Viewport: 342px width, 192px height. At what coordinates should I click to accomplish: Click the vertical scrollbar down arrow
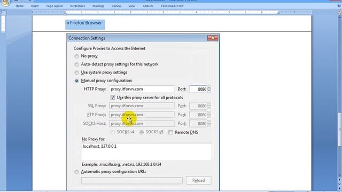click(339, 175)
